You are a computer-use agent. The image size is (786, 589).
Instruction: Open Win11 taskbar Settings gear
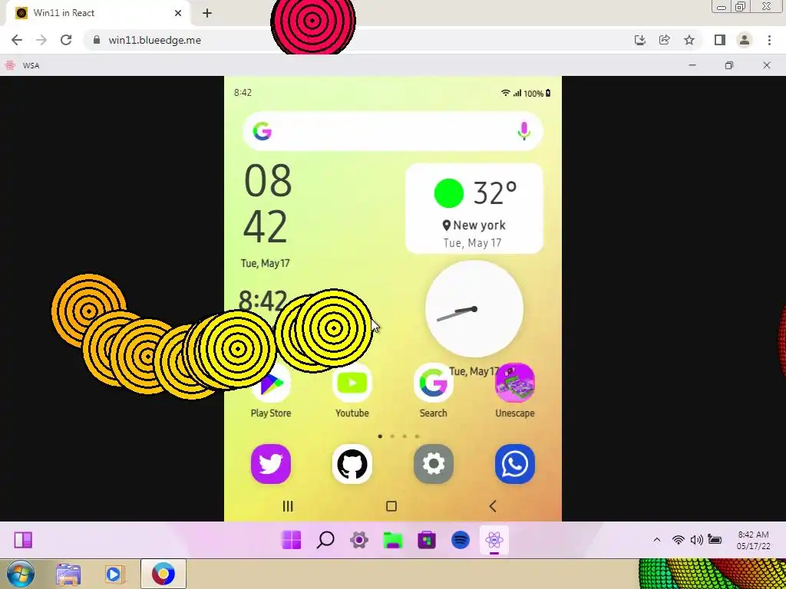click(359, 540)
